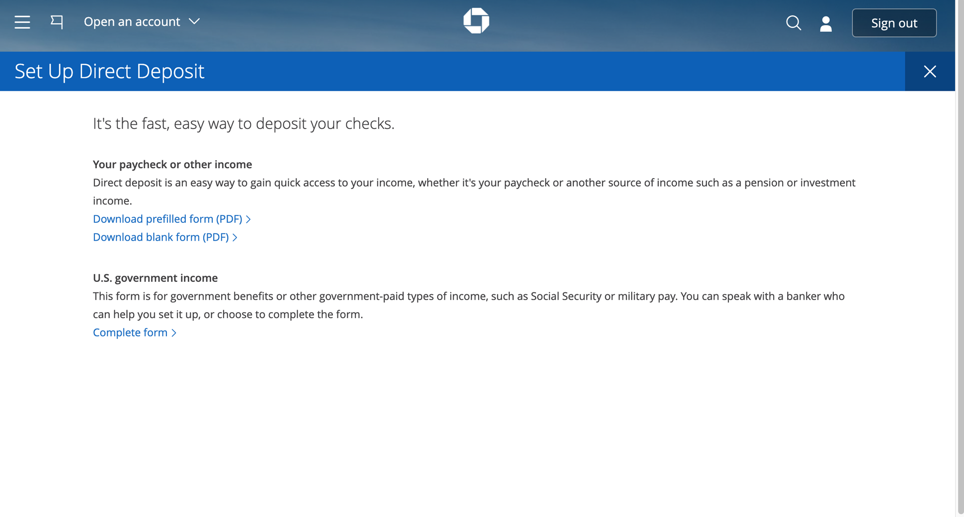Select the paycheck income section heading
The height and width of the screenshot is (517, 964).
(172, 164)
